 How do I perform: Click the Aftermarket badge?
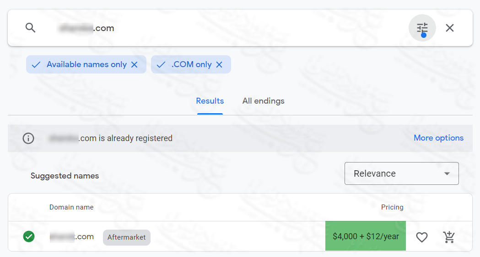(x=127, y=237)
